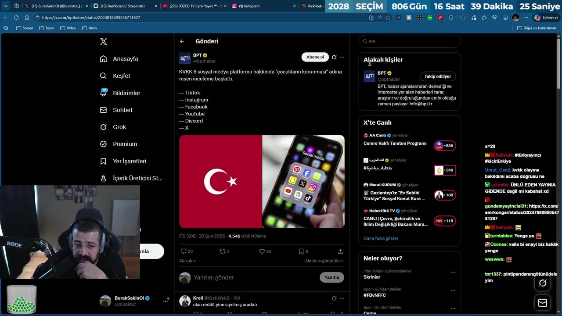Open Alıntıları görüntüle link
The image size is (562, 316).
coord(324,261)
